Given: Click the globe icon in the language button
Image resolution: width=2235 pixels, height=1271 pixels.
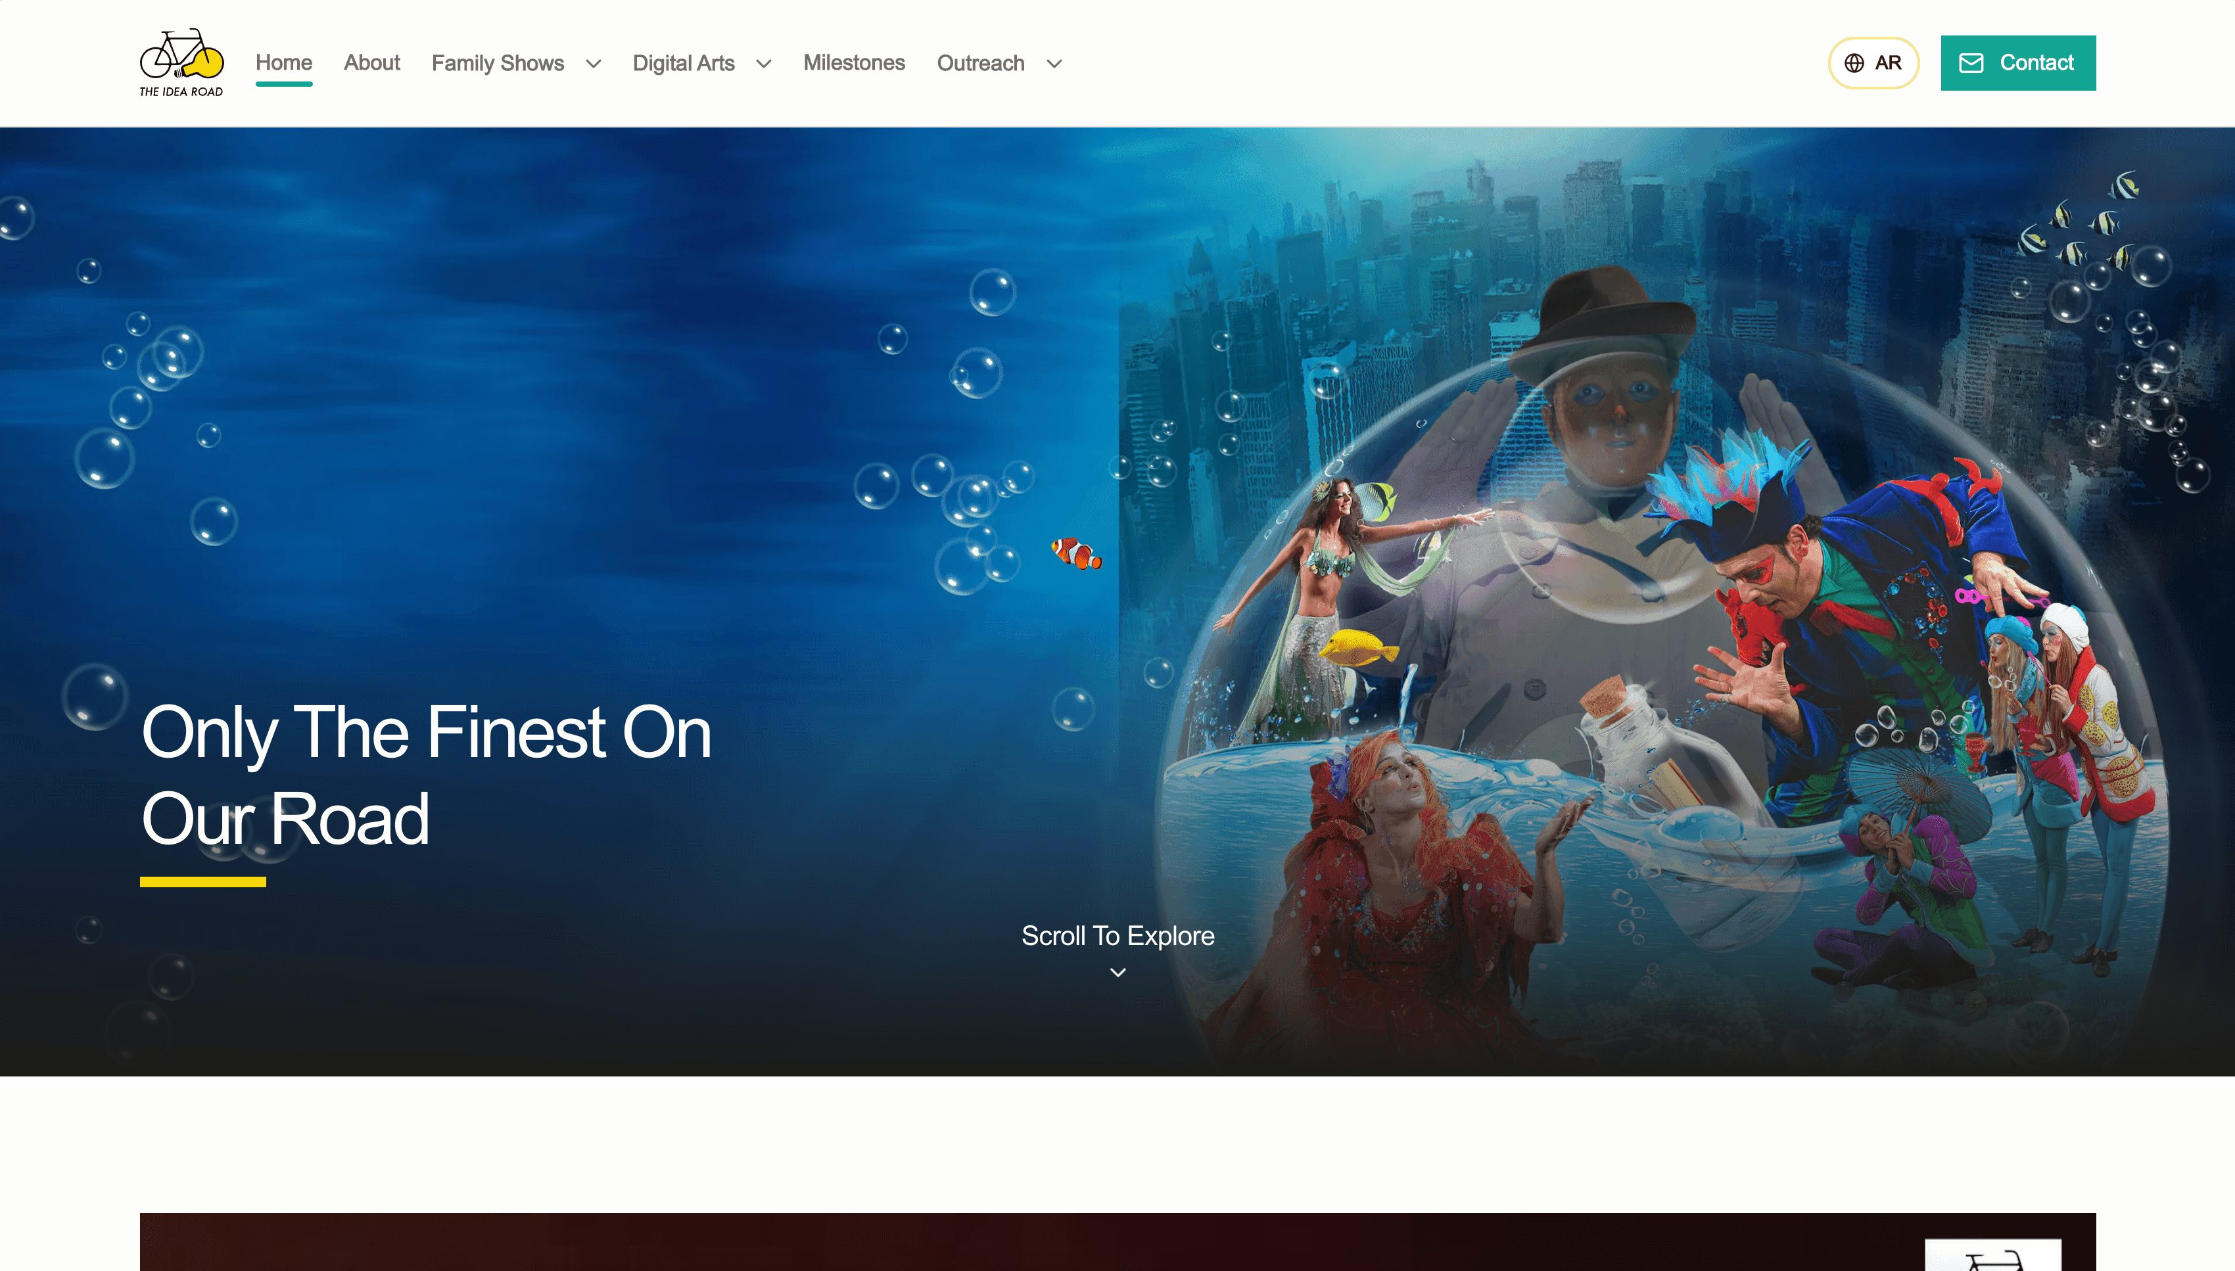Looking at the screenshot, I should (x=1854, y=63).
